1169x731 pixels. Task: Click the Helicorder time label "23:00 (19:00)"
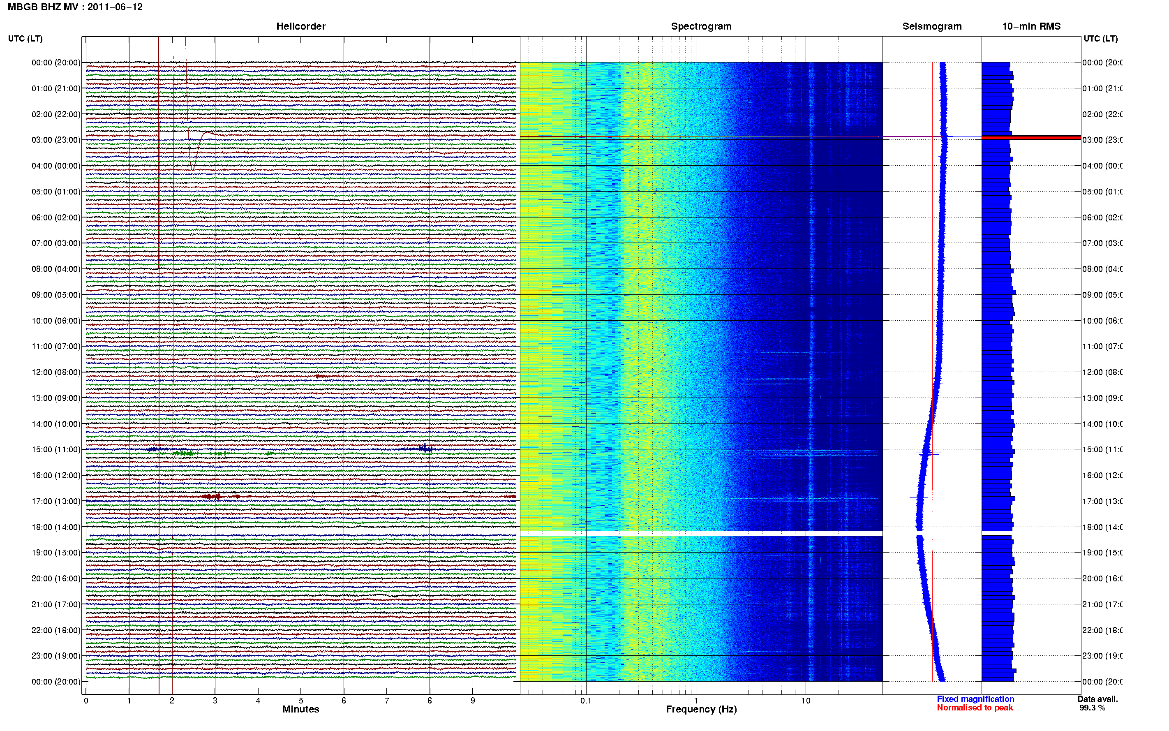56,656
